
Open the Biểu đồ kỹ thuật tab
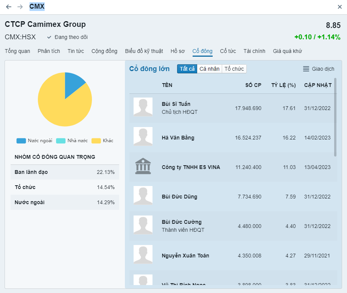tap(144, 51)
